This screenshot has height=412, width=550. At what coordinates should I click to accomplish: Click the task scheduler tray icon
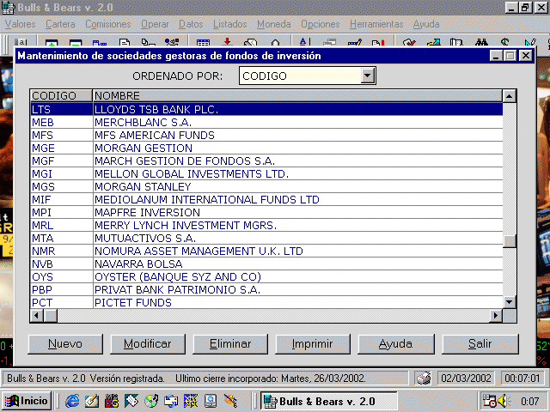(x=490, y=401)
